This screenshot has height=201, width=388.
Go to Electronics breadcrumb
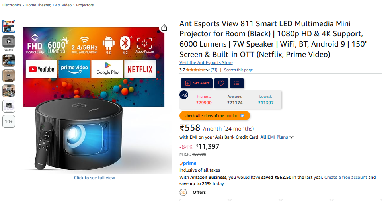[x=12, y=5]
